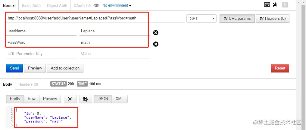Open response Headers (3) tab
The width and height of the screenshot is (306, 130).
click(x=28, y=84)
